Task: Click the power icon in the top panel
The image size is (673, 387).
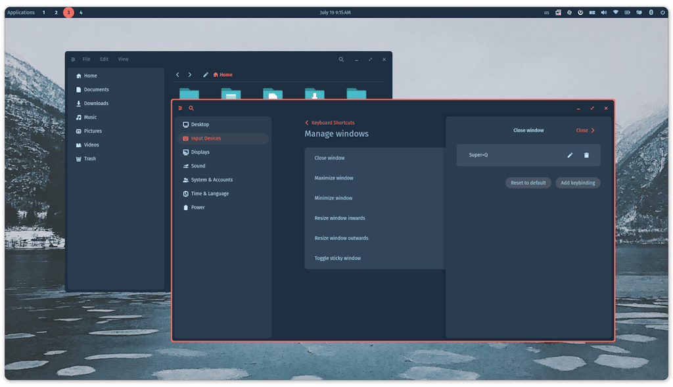Action: pos(662,12)
